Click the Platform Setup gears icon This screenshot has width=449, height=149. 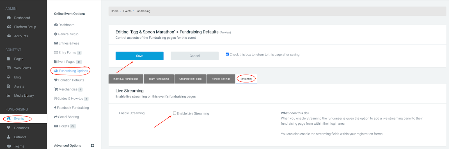pos(9,27)
